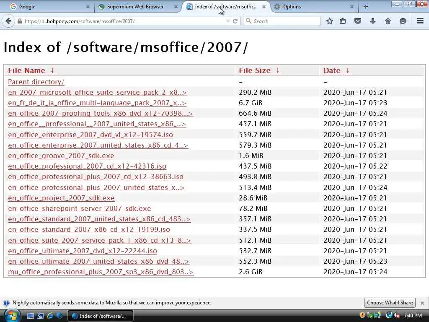Open the chat bubble toolbar icon
Image resolution: width=429 pixels, height=322 pixels.
click(403, 21)
